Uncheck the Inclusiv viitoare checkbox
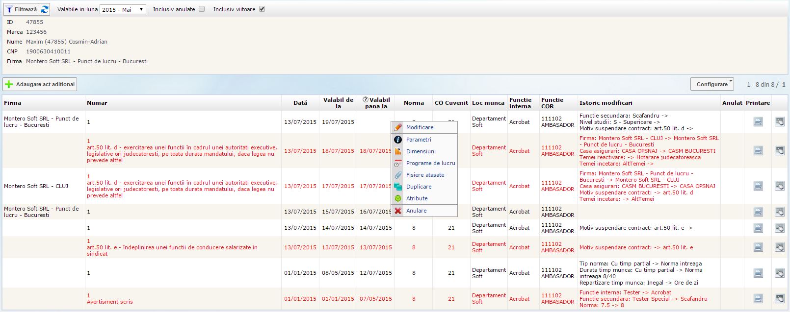 [262, 9]
